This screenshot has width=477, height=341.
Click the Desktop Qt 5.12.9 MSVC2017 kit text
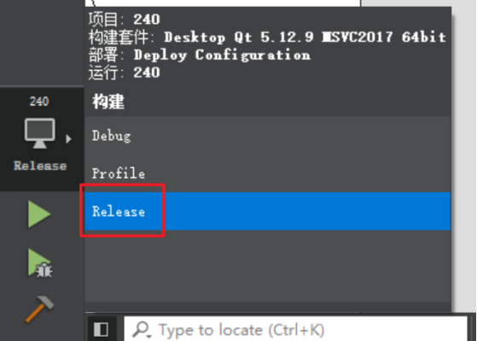305,37
